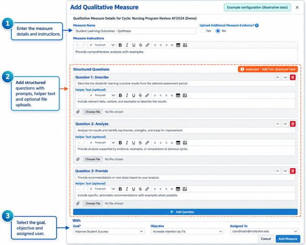The height and width of the screenshot is (245, 306).
Task: Click Choose File under Question 1
Action: click(93, 112)
